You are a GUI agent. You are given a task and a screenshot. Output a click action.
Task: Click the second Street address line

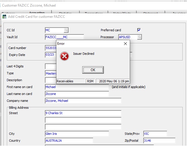83,120
